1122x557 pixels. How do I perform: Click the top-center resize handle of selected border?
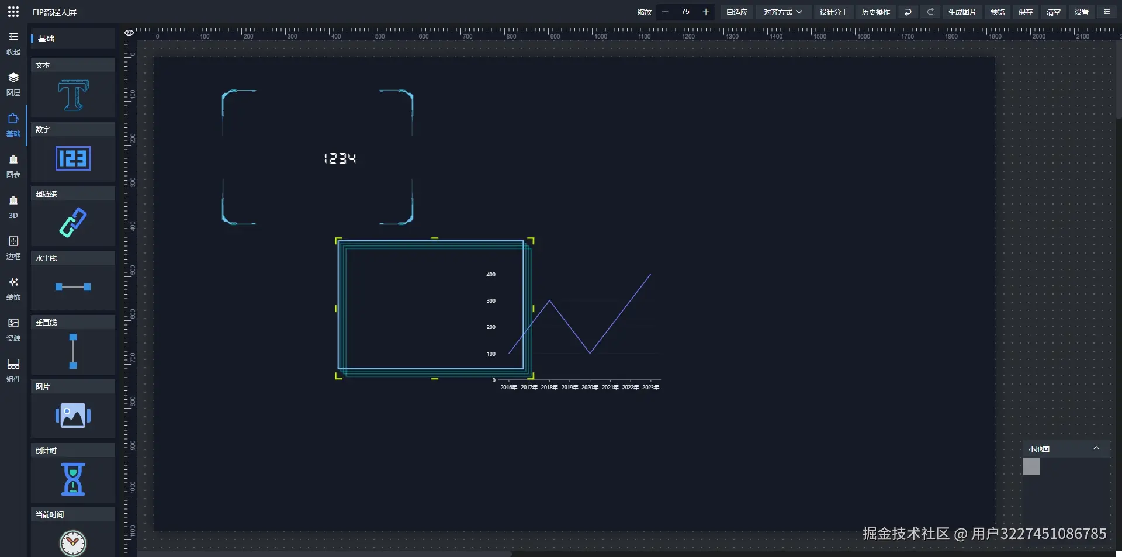click(x=434, y=238)
